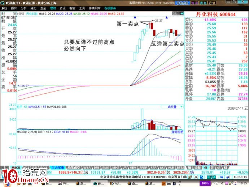Screen dimensions: 249x187
Task: Select the OBV indicator tab
Action: [x=133, y=167]
